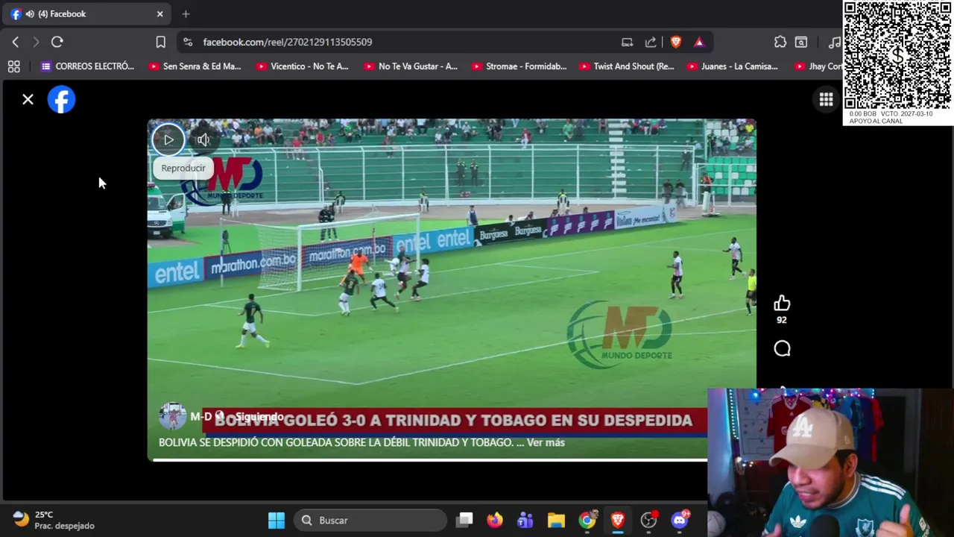Close the reel viewer with the X

[x=28, y=99]
